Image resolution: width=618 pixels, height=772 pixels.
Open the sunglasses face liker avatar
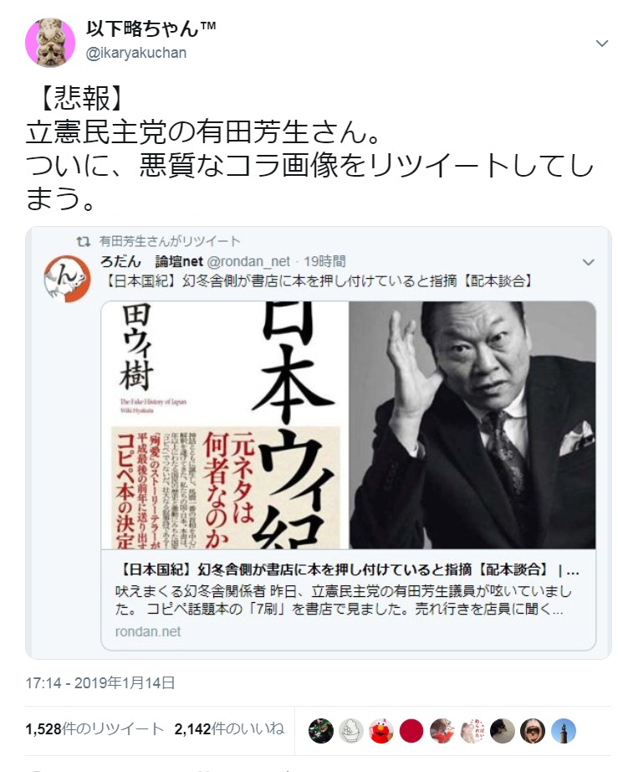(533, 731)
